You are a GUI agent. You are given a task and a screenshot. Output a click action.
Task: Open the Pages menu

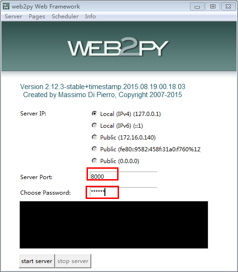[37, 16]
